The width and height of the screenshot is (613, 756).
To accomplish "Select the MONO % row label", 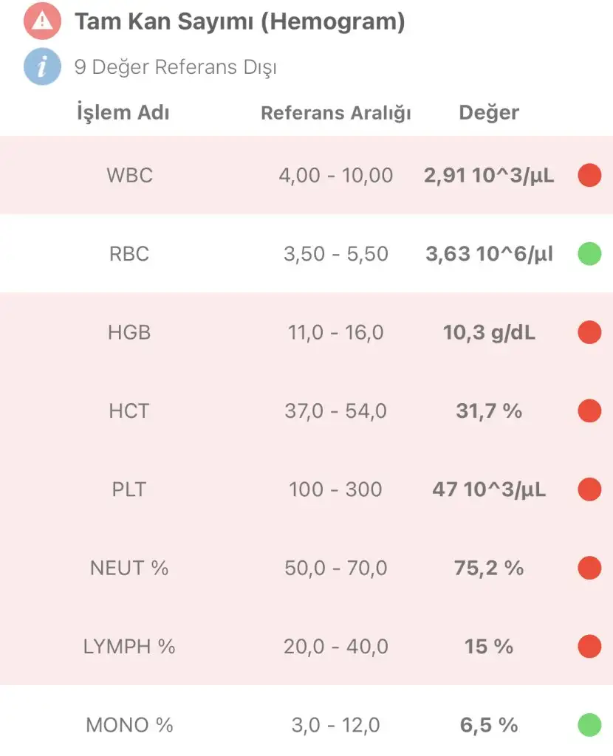I will point(129,725).
